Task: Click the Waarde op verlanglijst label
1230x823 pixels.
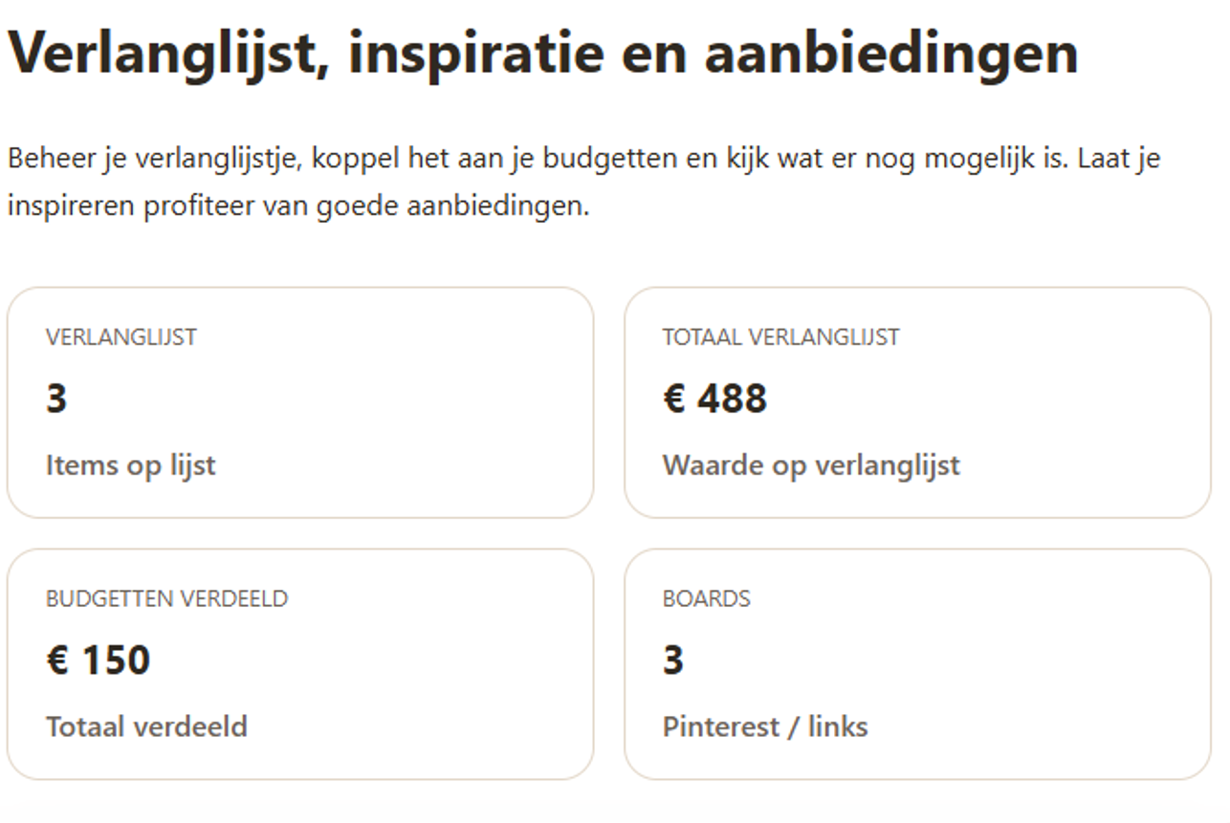Action: 810,466
